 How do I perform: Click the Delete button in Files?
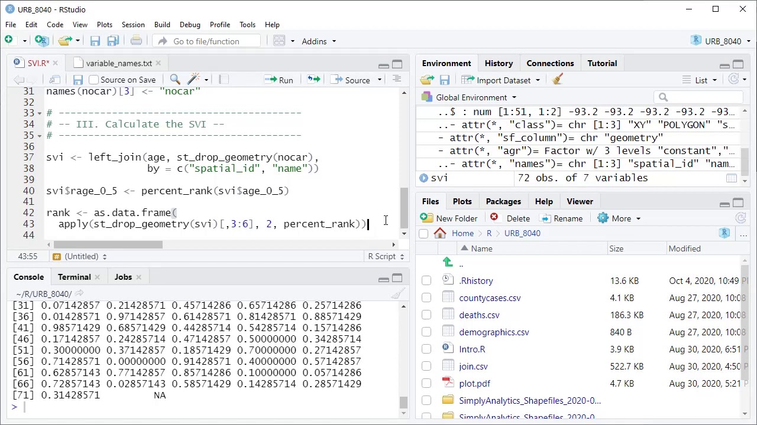click(x=510, y=218)
